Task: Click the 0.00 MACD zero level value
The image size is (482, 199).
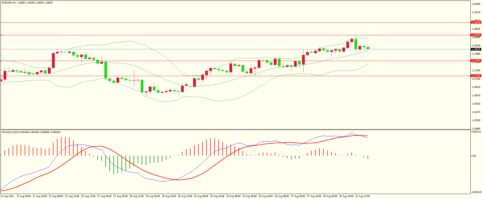Action: 474,156
